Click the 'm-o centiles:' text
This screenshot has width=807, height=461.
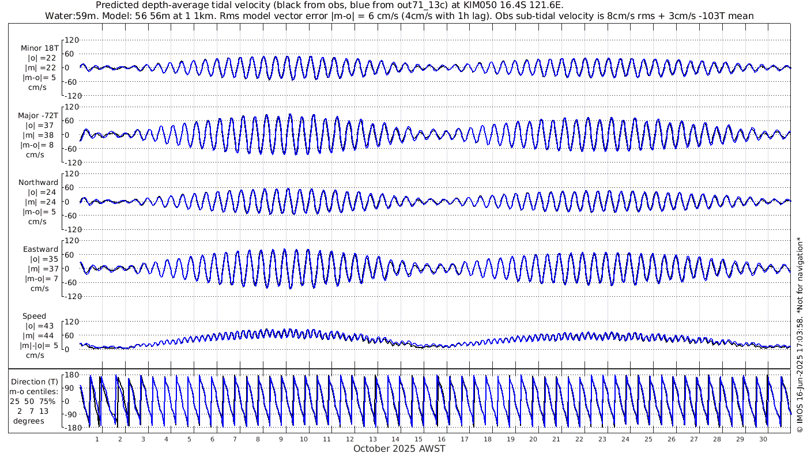point(36,391)
